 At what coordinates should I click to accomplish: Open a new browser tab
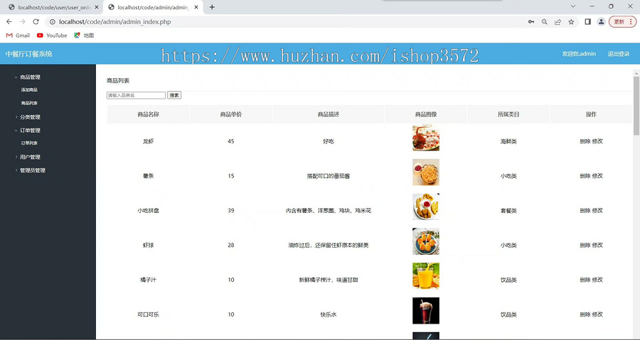click(x=212, y=7)
